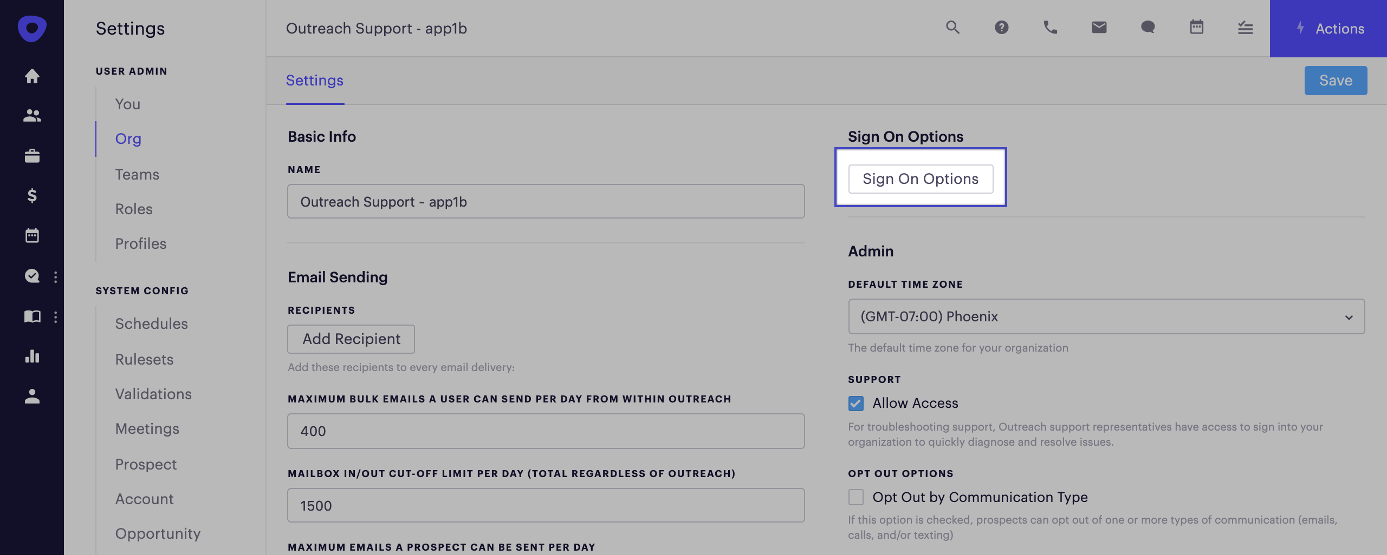
Task: Open Opportunity under System Config
Action: pos(158,533)
